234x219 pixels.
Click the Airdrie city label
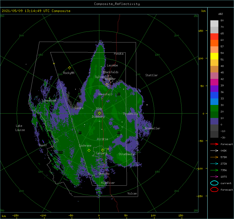click(x=102, y=139)
